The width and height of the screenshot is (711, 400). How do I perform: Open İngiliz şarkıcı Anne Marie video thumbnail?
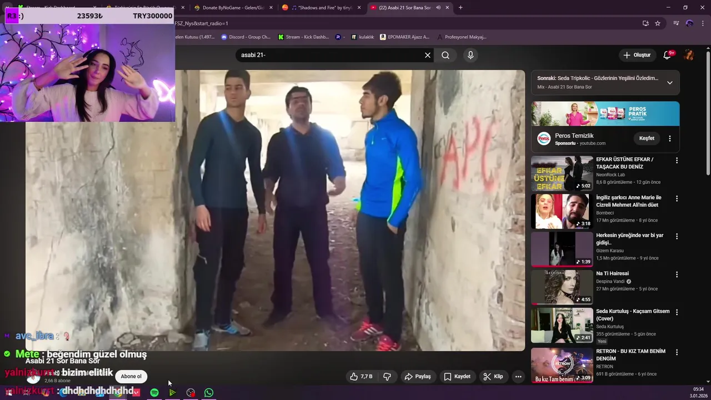click(x=562, y=211)
